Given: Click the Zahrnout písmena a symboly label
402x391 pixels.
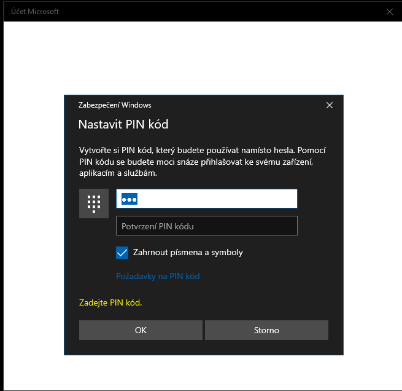Looking at the screenshot, I should click(188, 252).
